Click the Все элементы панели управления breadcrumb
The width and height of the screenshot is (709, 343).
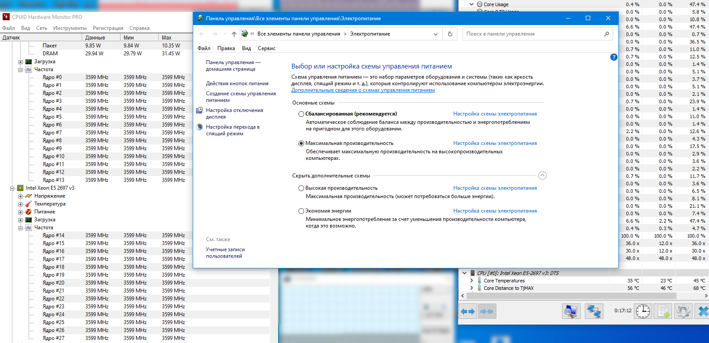(299, 34)
